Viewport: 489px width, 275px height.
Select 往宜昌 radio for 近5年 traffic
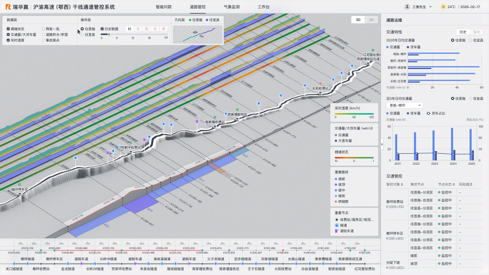tap(471, 98)
